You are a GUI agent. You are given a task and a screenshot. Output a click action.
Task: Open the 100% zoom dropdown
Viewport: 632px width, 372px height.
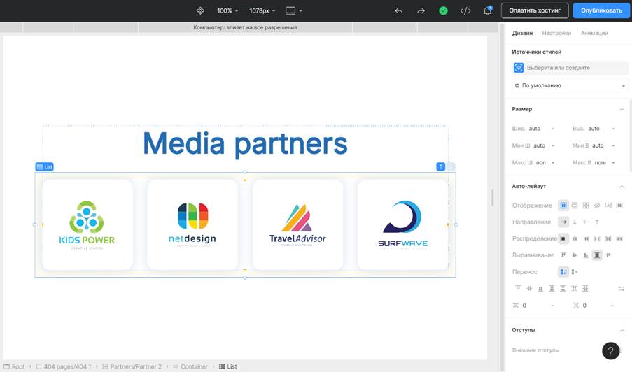tap(227, 11)
